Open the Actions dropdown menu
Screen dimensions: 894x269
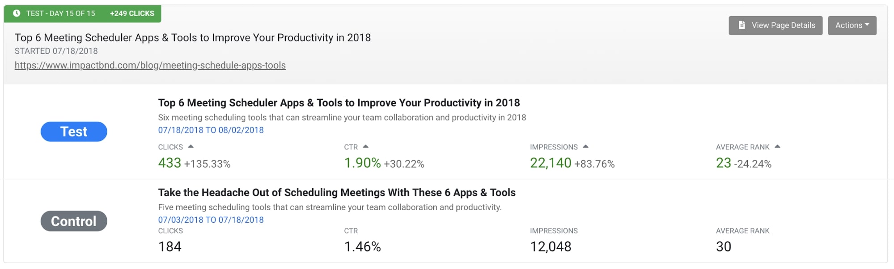pyautogui.click(x=852, y=25)
